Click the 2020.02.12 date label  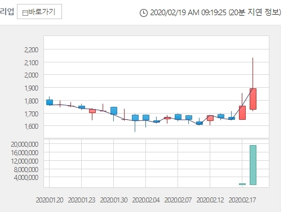pos(210,200)
